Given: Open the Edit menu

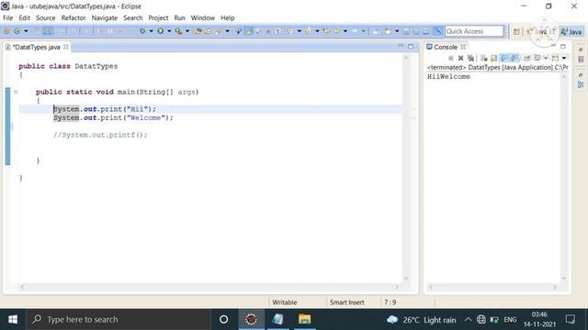Looking at the screenshot, I should (25, 18).
